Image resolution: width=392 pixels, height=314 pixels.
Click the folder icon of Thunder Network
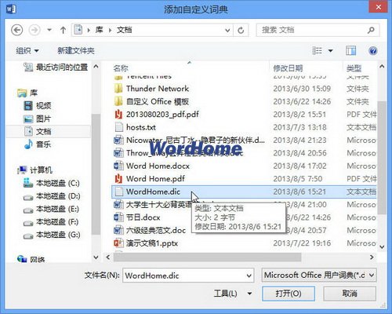(118, 89)
